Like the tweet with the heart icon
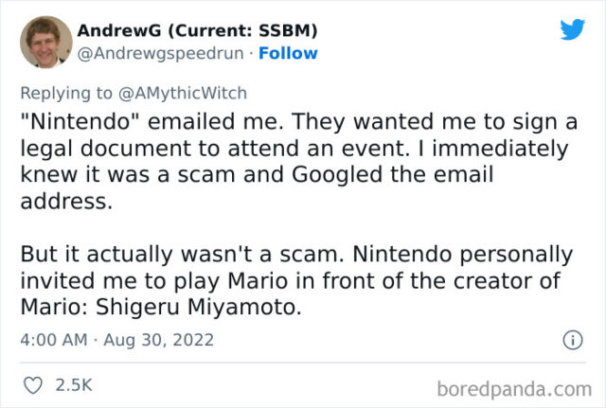This screenshot has width=606, height=408. coord(32,386)
